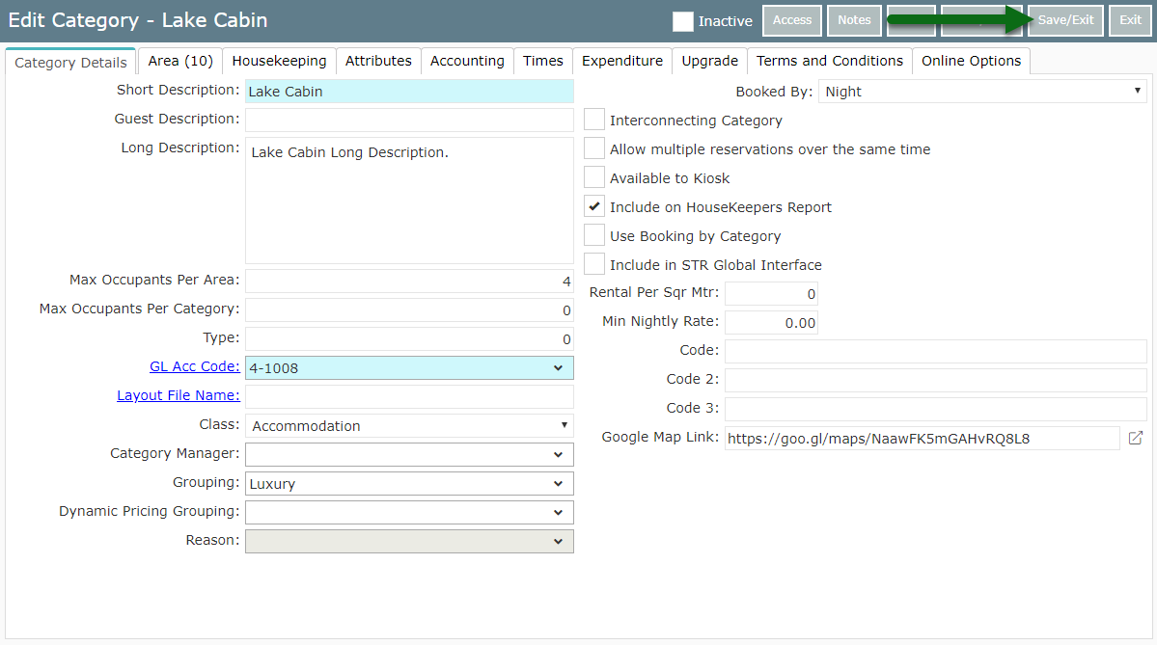Screen dimensions: 1157x645
Task: Open the Booked By dropdown
Action: click(x=982, y=92)
